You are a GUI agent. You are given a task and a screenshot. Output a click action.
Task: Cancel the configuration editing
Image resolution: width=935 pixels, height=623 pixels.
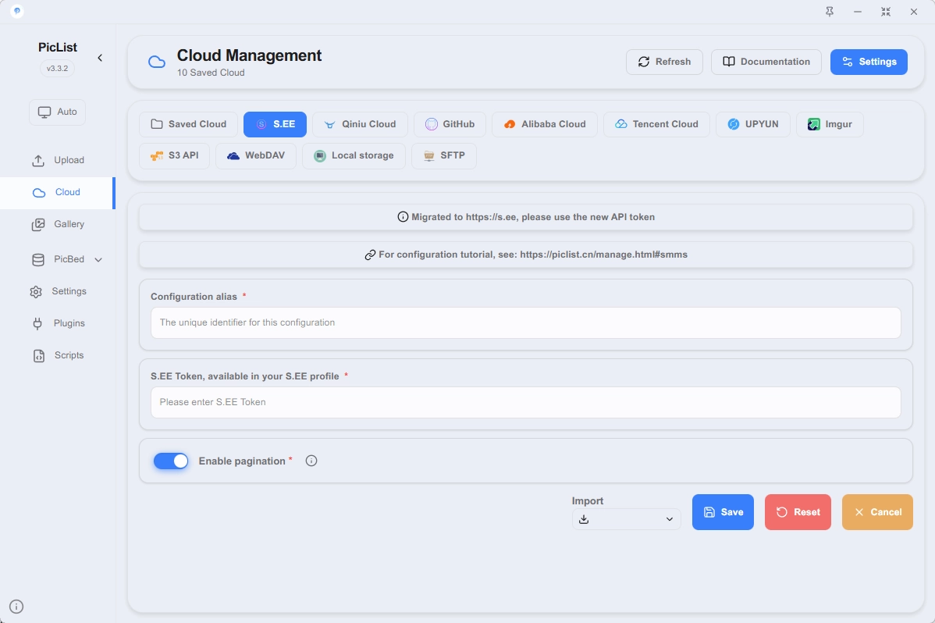point(877,512)
